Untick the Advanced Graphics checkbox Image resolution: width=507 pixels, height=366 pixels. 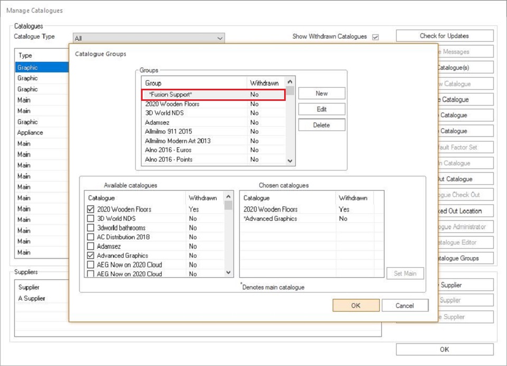point(90,256)
